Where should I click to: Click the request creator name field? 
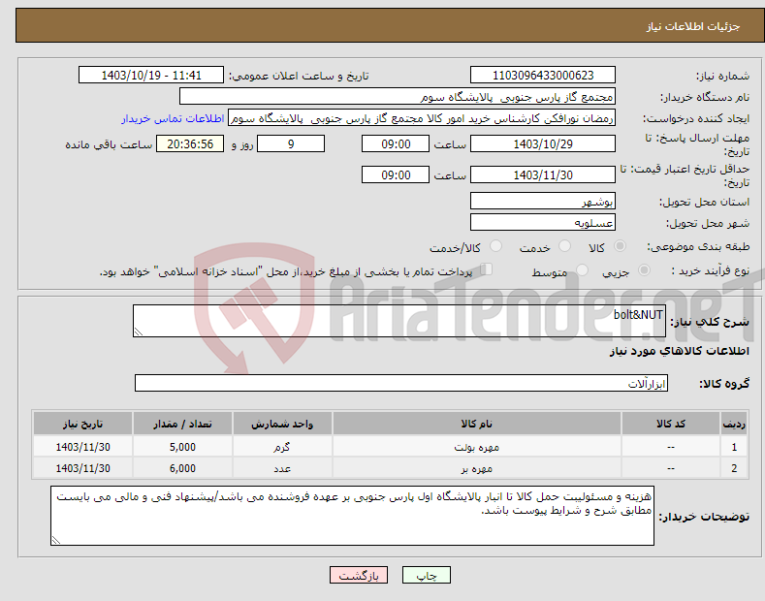pos(422,118)
